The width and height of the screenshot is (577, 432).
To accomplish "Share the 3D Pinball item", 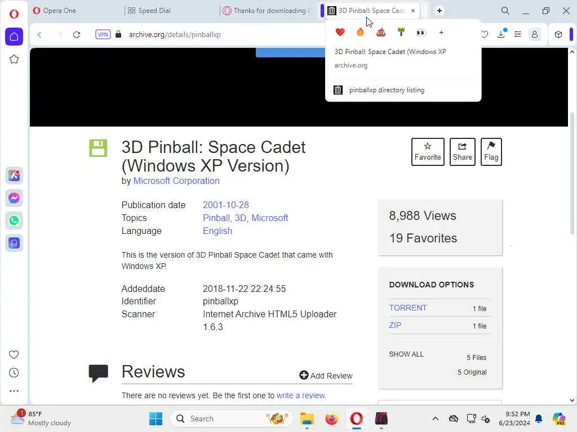I will pos(462,152).
